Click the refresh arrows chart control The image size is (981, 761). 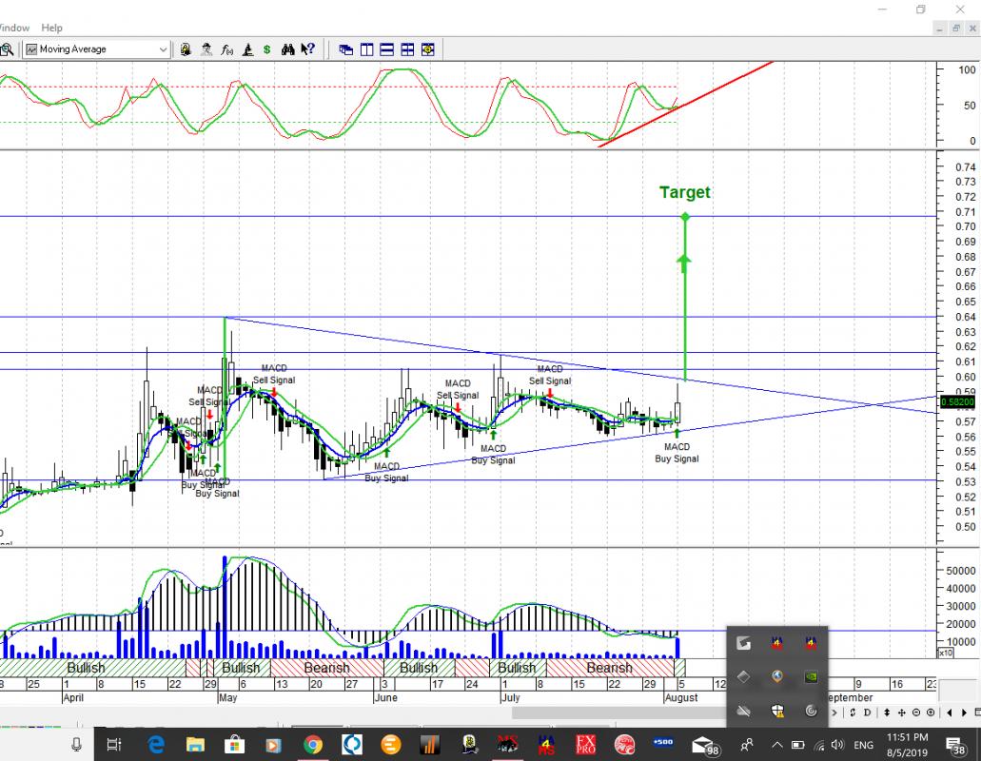point(853,712)
